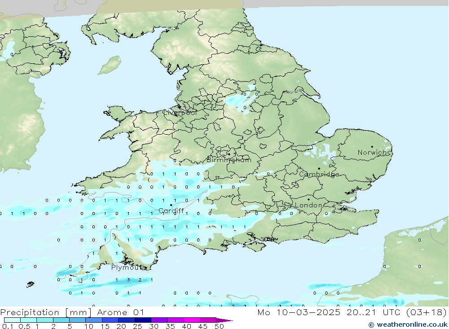The height and width of the screenshot is (329, 449).
Task: Open the weatheronline.co.uk copyright link
Action: pos(408,325)
